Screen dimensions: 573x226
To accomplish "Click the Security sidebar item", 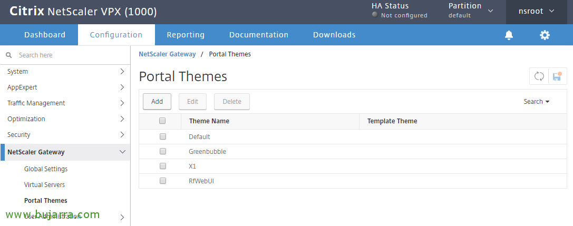I will pos(18,135).
